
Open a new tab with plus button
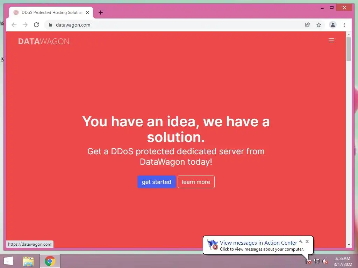100,13
